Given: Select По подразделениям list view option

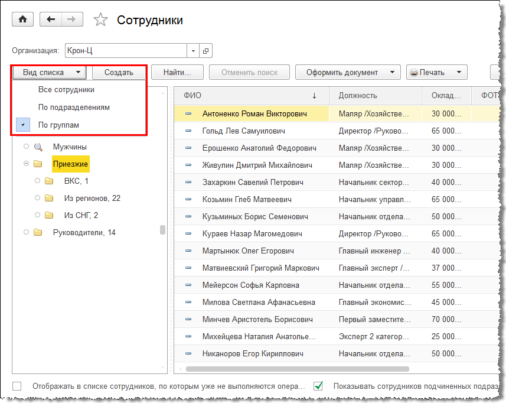Looking at the screenshot, I should click(x=74, y=107).
